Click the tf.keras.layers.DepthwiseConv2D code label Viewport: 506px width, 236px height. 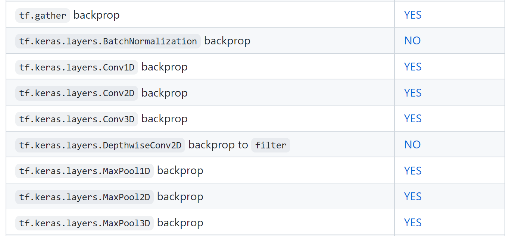click(100, 145)
